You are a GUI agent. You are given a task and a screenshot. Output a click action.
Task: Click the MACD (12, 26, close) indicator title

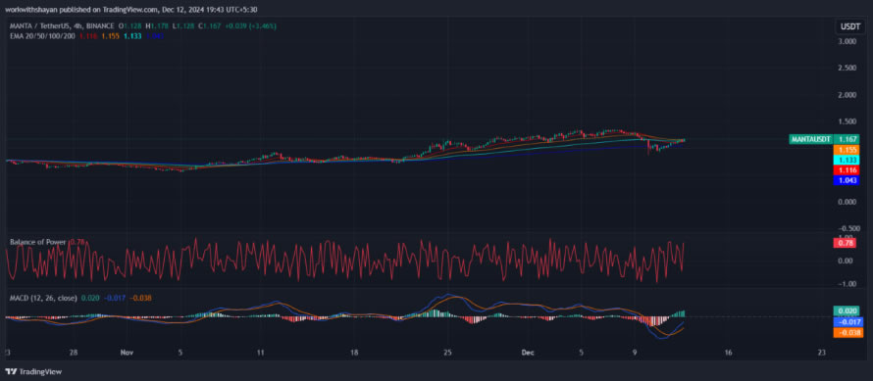(43, 298)
